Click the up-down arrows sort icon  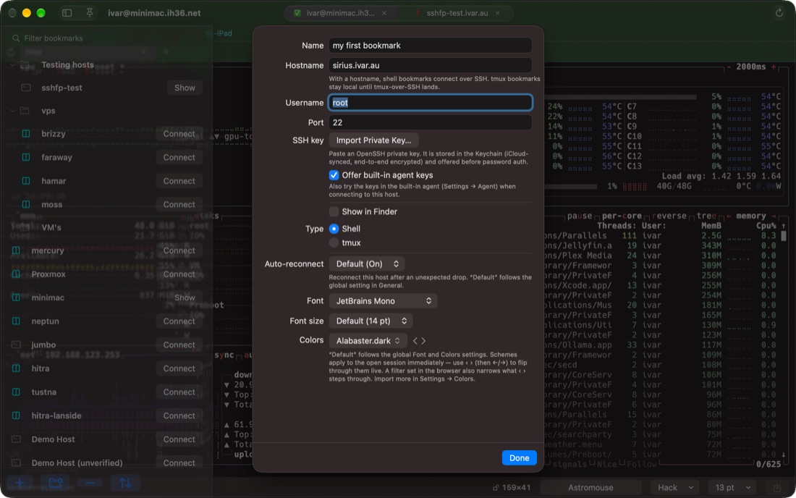(x=125, y=483)
